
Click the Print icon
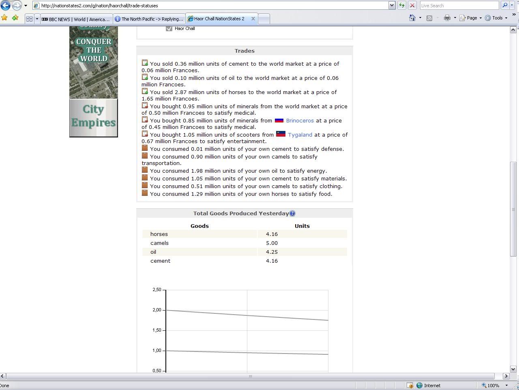[447, 18]
